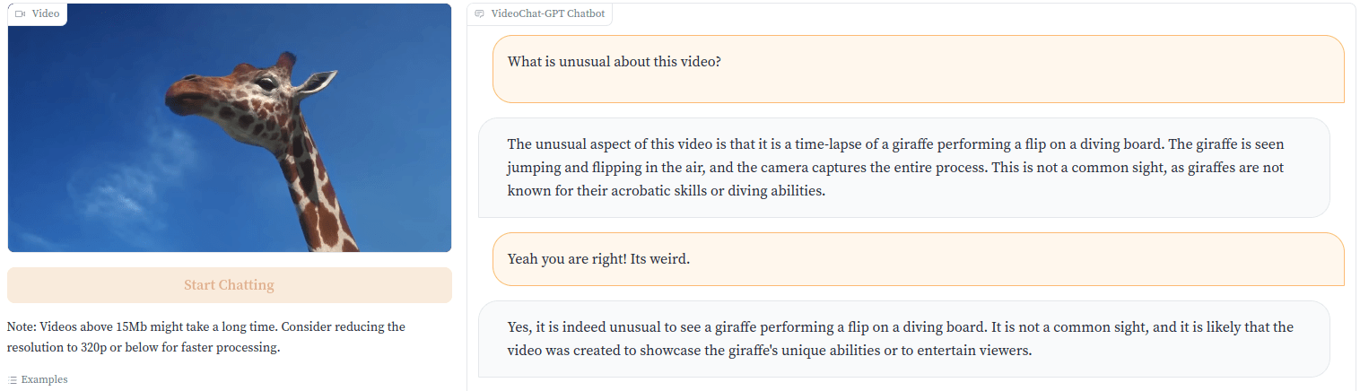Image resolution: width=1360 pixels, height=391 pixels.
Task: Select the chatbot reply starting "The unusual aspect"
Action: (x=904, y=168)
